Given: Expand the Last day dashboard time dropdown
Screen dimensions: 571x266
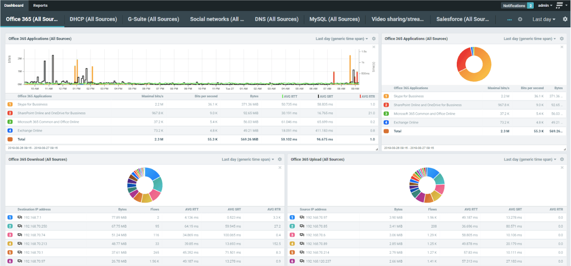Looking at the screenshot, I should [x=544, y=19].
